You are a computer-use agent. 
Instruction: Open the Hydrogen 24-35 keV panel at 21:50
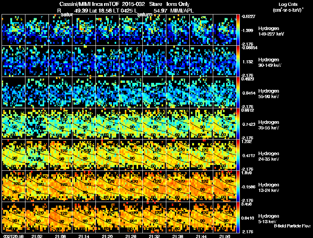pos(225,155)
